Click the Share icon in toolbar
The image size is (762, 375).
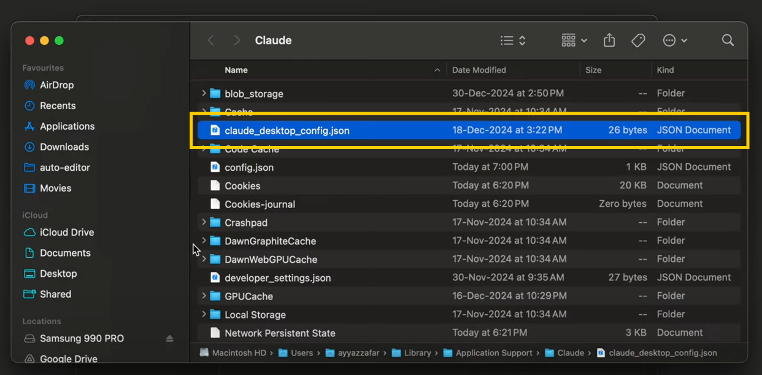coord(609,41)
